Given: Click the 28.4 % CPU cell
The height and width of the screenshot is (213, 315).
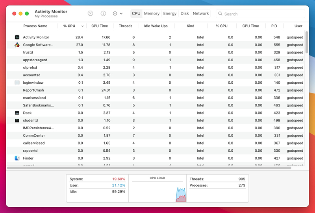Looking at the screenshot, I should (x=79, y=37).
